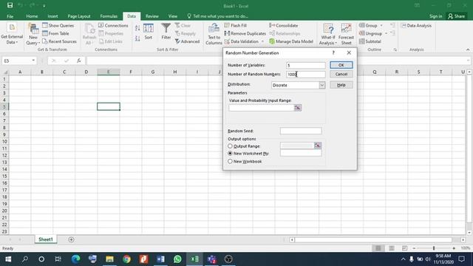Move the zoom slider handle
473x266 pixels.
tap(434, 248)
